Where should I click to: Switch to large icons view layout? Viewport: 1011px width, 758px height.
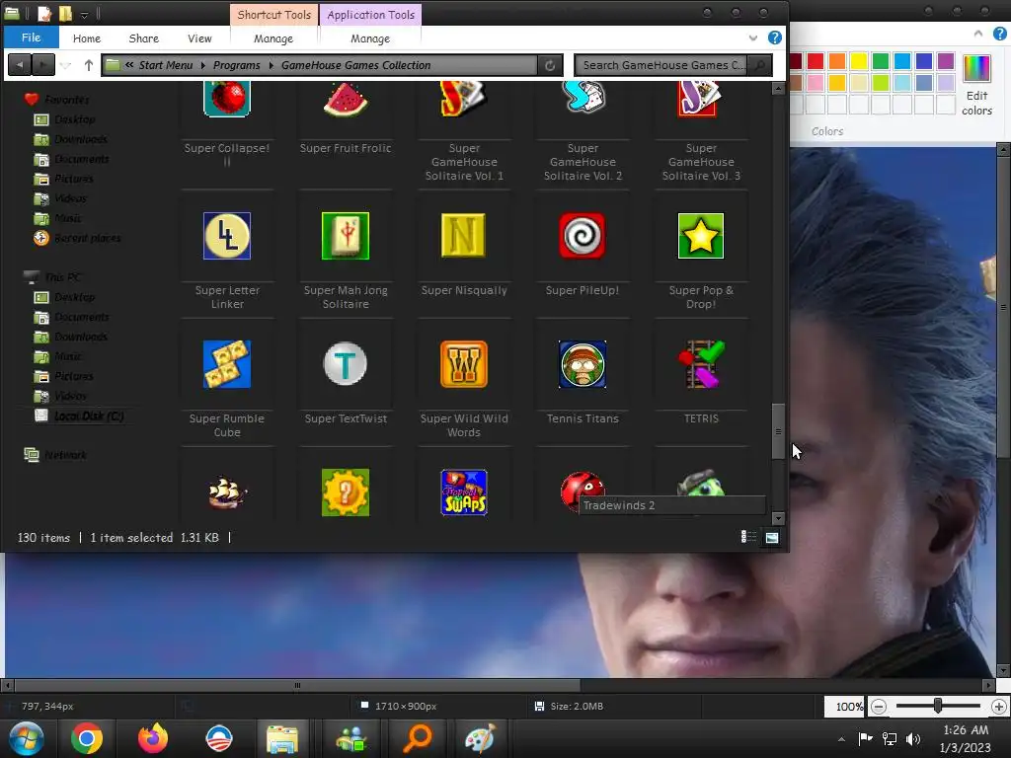pyautogui.click(x=772, y=537)
